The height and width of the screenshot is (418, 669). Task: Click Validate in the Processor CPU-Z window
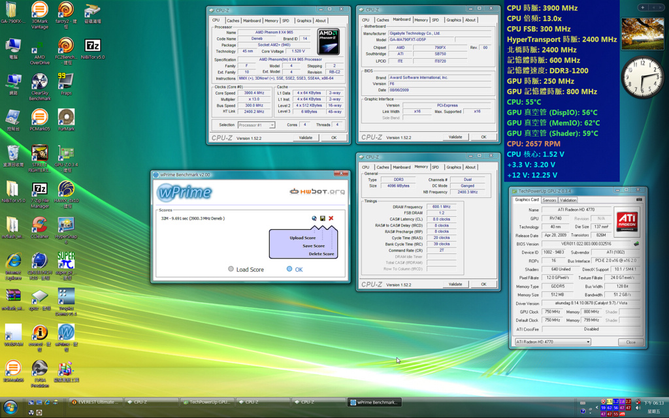point(306,138)
